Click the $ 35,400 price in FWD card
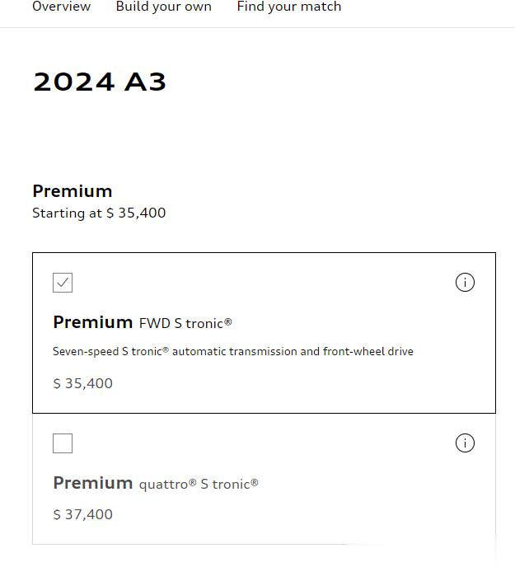The height and width of the screenshot is (567, 515). coord(83,383)
